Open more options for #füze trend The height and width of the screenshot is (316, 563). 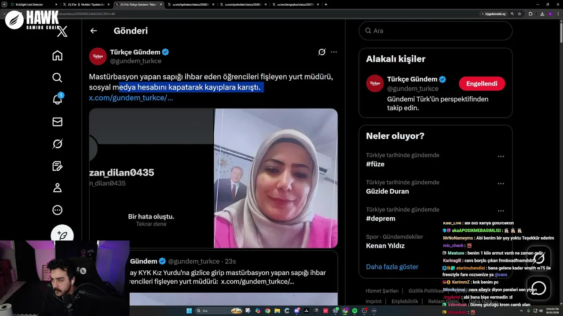coord(501,157)
